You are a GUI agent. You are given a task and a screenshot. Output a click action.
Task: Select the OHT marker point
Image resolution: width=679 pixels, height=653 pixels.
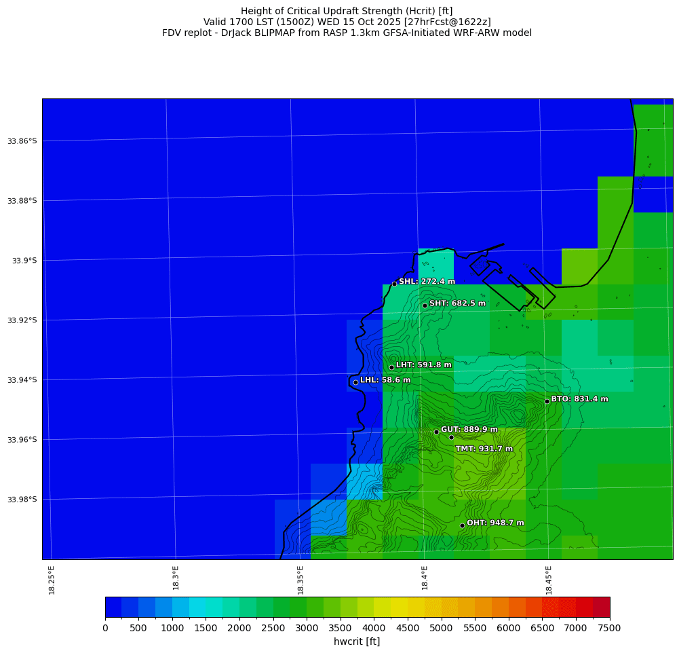[462, 525]
